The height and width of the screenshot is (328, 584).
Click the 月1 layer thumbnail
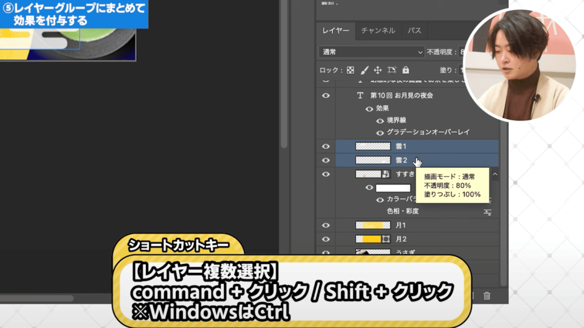tap(373, 225)
